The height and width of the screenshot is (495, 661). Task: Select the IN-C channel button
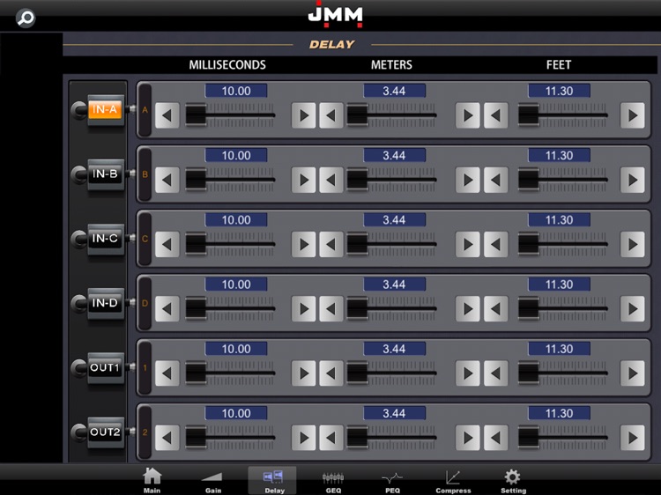click(105, 239)
